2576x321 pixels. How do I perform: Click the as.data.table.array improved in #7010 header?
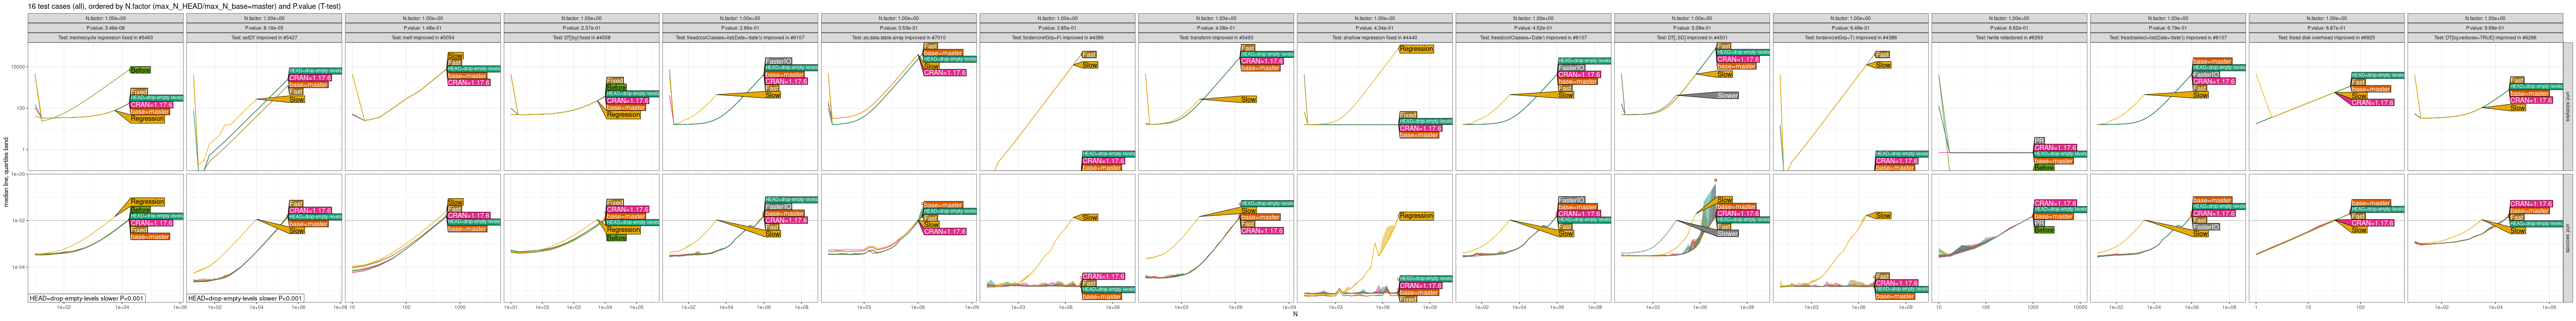click(898, 38)
